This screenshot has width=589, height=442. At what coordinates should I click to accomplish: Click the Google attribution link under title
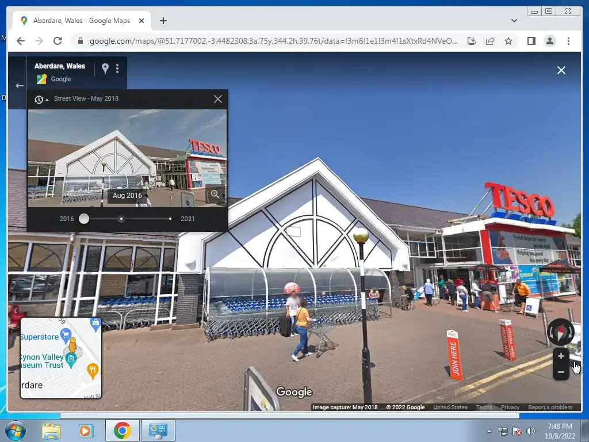pyautogui.click(x=61, y=79)
